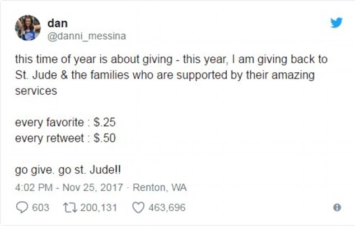
Task: Click the Twitter bird logo
Action: 336,22
